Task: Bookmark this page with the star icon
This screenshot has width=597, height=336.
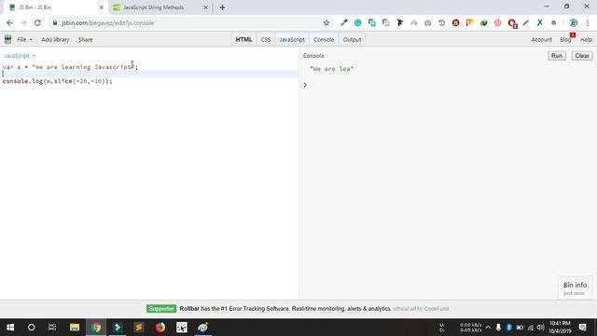Action: [326, 22]
